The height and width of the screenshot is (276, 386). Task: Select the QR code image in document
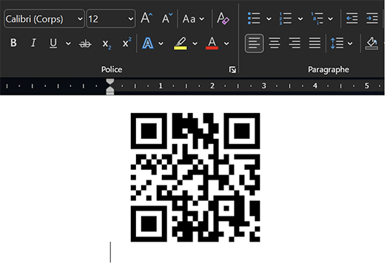196,178
